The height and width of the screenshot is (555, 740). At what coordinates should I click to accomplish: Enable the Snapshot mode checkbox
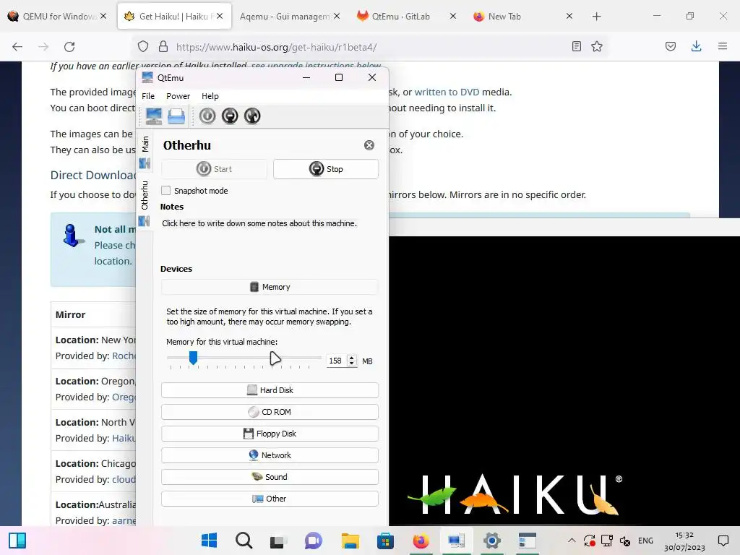[165, 191]
